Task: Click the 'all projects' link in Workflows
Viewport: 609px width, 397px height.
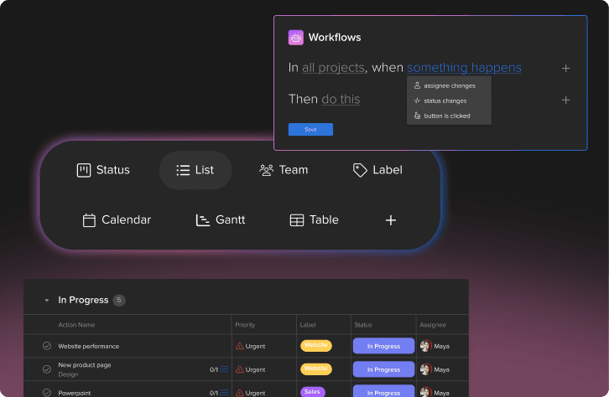Action: point(333,68)
